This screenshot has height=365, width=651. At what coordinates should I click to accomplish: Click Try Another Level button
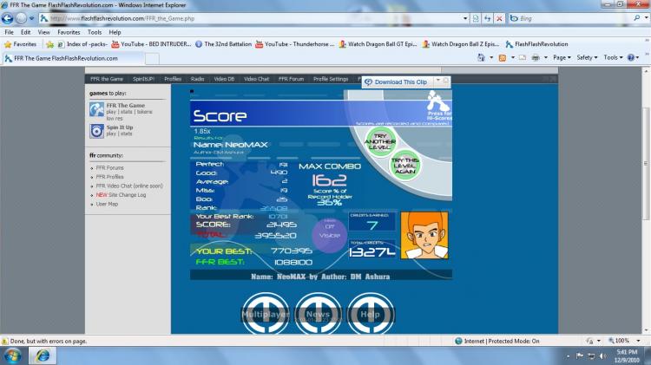[380, 142]
